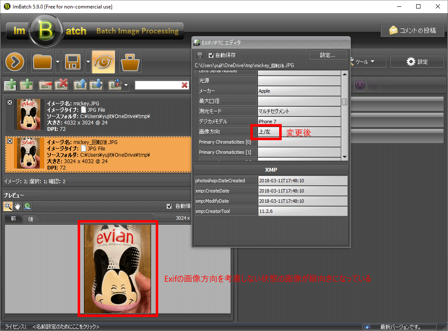The image size is (448, 331).
Task: Click the eye preview toggle icon
Action: pyautogui.click(x=103, y=62)
